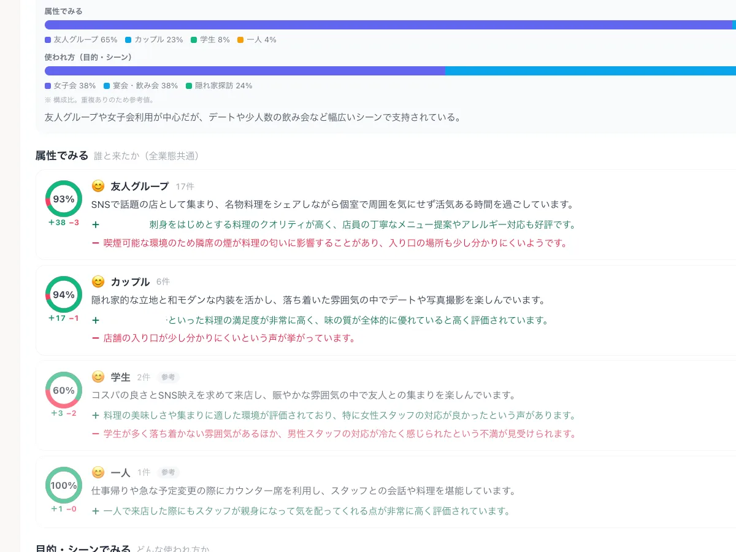The image size is (736, 552).
Task: Open the 友人グループ card title
Action: (140, 186)
